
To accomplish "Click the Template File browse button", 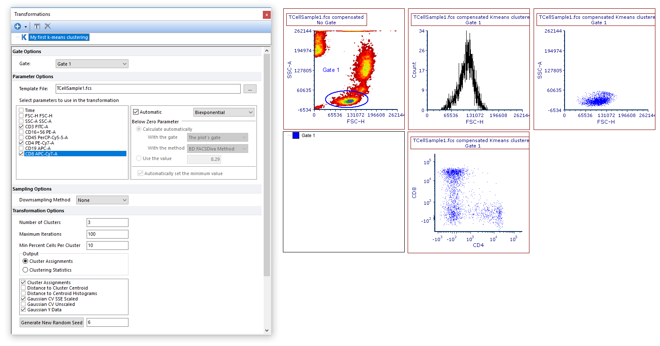I will coord(250,89).
